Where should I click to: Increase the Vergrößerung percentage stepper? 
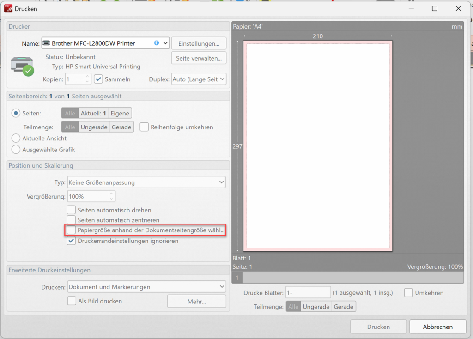(111, 194)
